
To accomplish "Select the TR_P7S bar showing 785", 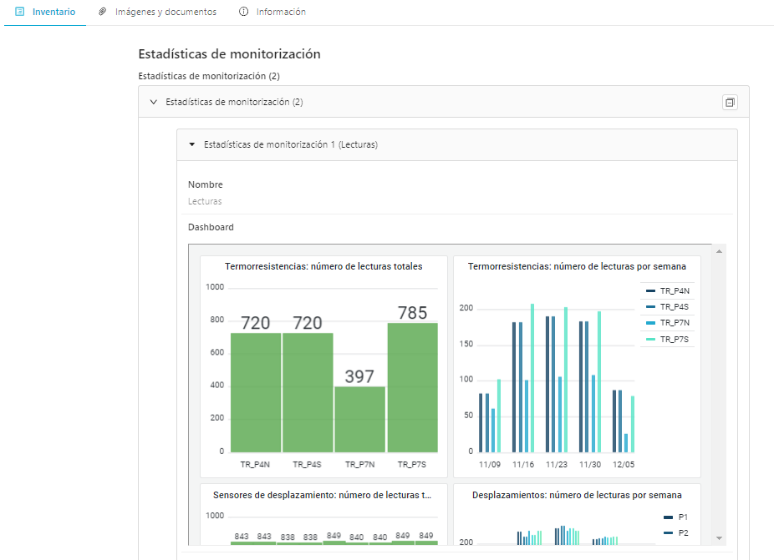I will click(413, 387).
